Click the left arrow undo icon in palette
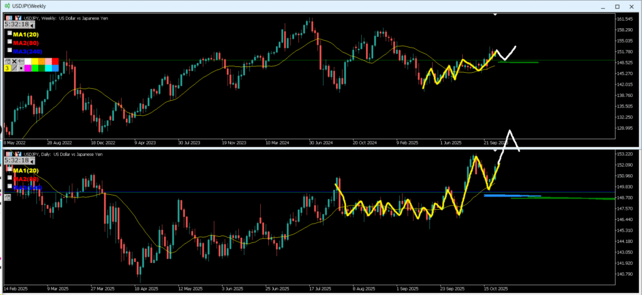Image resolution: width=642 pixels, height=295 pixels. [22, 61]
